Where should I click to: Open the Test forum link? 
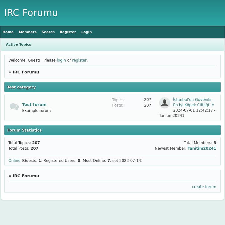[34, 104]
